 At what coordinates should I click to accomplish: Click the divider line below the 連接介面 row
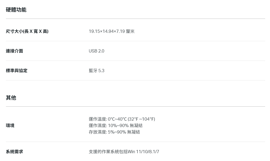click(x=136, y=61)
